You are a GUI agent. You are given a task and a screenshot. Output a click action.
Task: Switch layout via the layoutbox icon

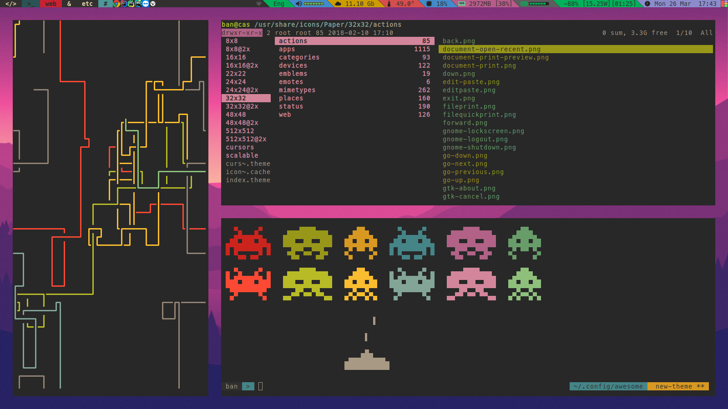pyautogui.click(x=724, y=4)
